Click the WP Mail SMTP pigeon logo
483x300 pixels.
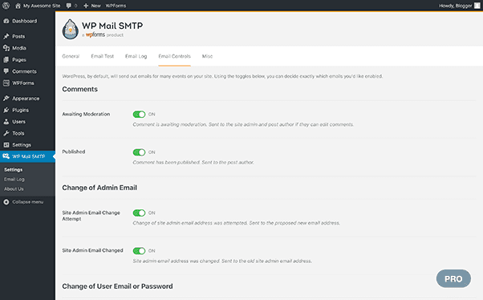coord(71,29)
